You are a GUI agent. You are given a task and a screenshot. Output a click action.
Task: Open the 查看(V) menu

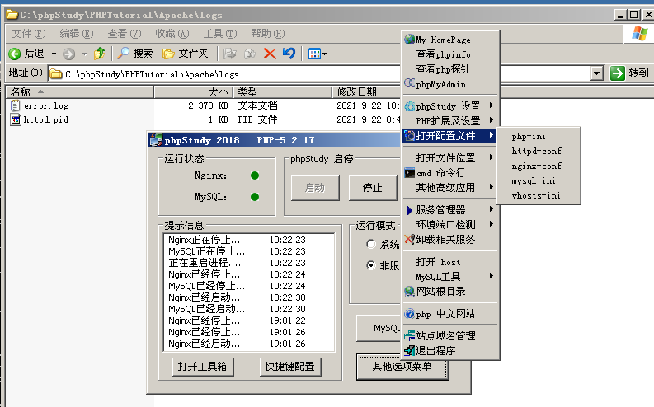click(125, 33)
